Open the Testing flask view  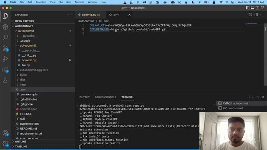pyautogui.click(x=5, y=80)
